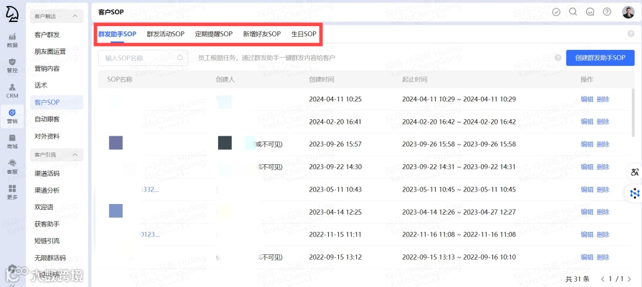The height and width of the screenshot is (287, 642).
Task: Switch to the 群发活动SOP tab
Action: click(166, 34)
